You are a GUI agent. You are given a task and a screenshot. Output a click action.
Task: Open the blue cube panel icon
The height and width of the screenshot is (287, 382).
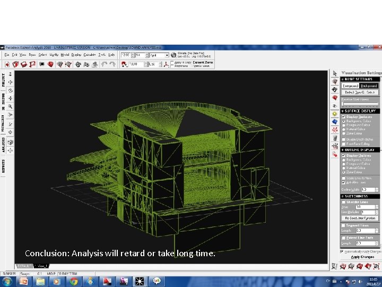tap(335, 122)
